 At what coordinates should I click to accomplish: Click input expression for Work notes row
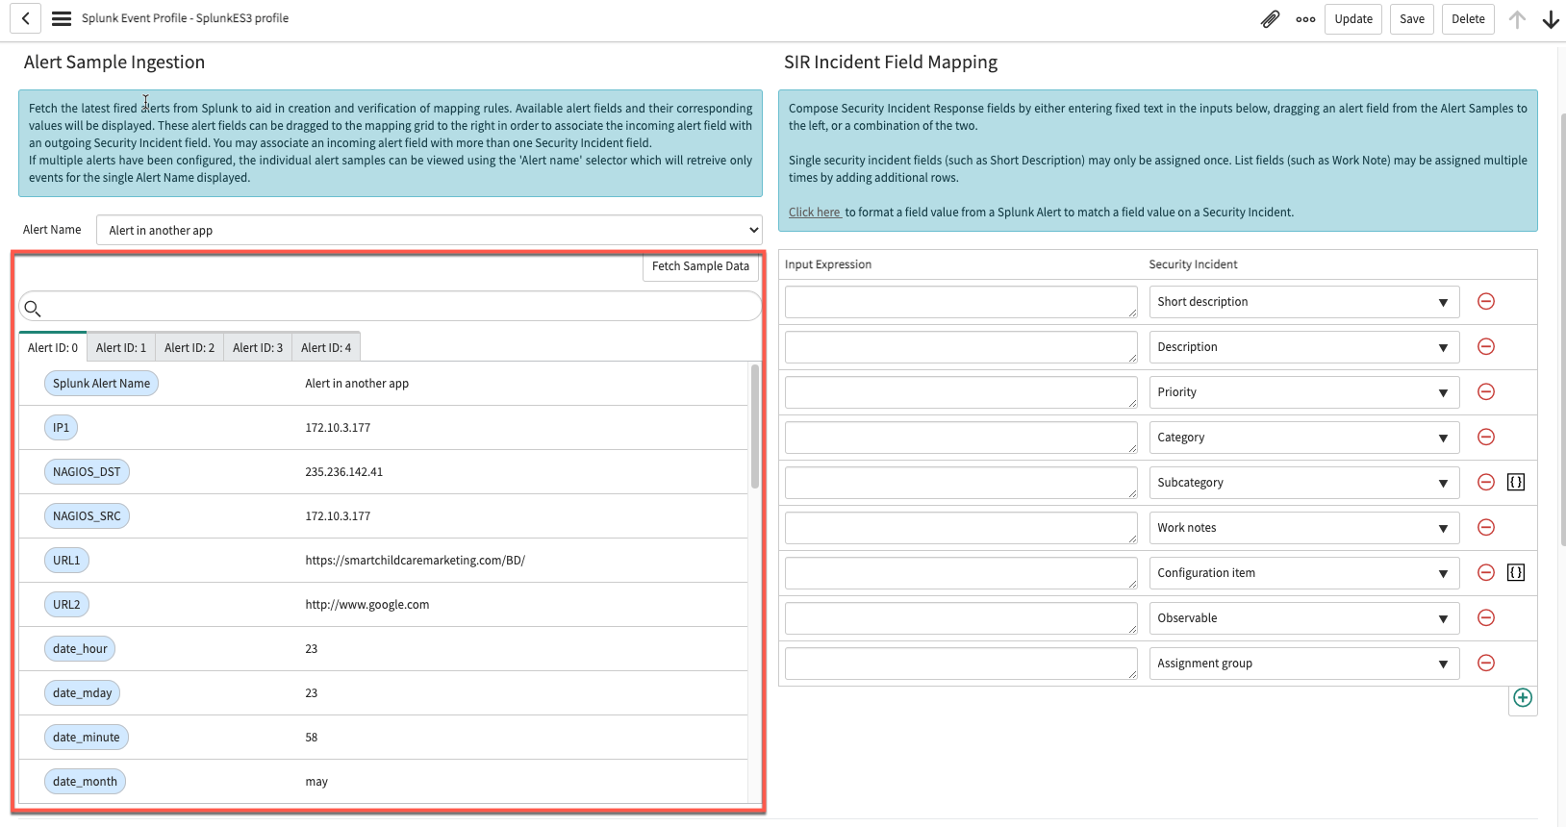[x=961, y=528]
